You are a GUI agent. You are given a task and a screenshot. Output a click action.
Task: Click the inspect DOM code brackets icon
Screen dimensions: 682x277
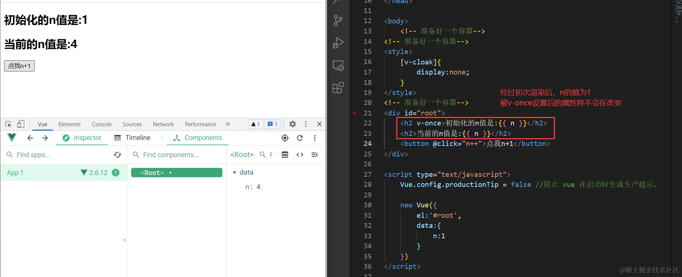[x=300, y=155]
